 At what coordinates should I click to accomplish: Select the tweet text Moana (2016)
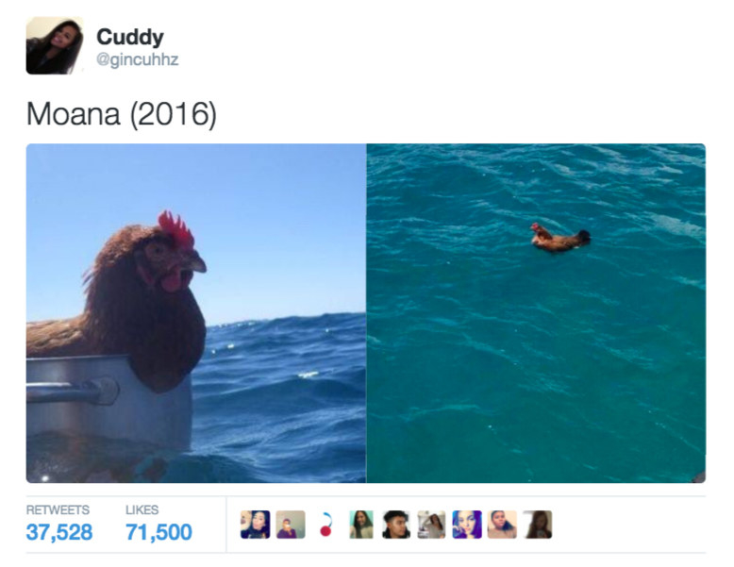(x=122, y=114)
